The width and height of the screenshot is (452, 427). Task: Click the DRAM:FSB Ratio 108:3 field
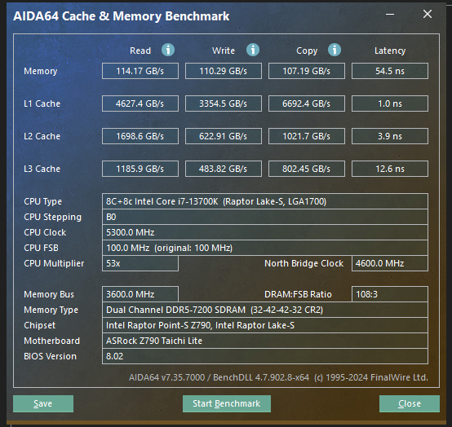390,294
